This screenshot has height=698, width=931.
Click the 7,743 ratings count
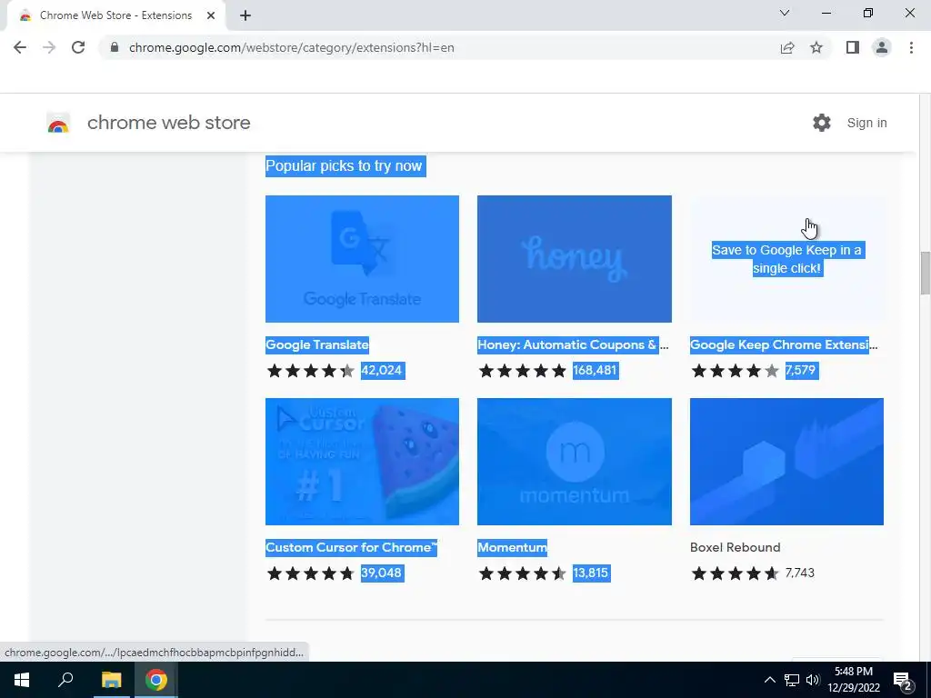800,573
